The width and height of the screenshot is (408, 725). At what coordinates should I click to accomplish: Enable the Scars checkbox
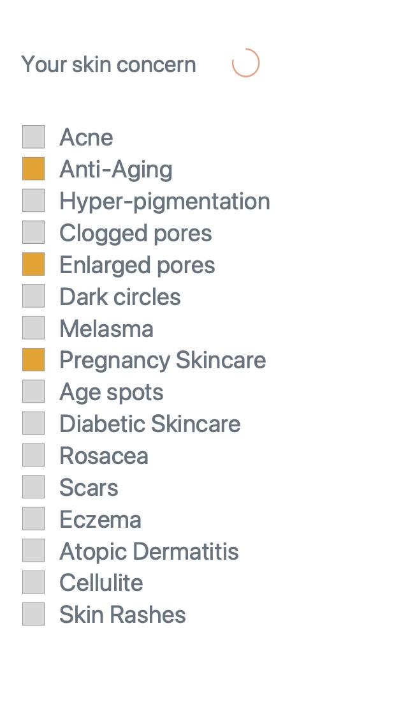33,487
